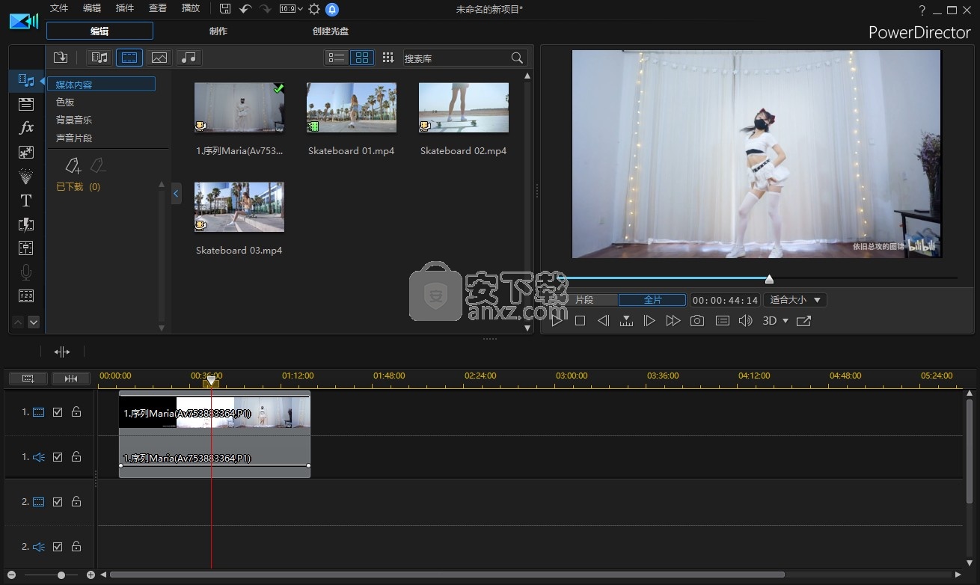Screen dimensions: 980x585
Task: Save the project with floppy icon
Action: pos(225,9)
